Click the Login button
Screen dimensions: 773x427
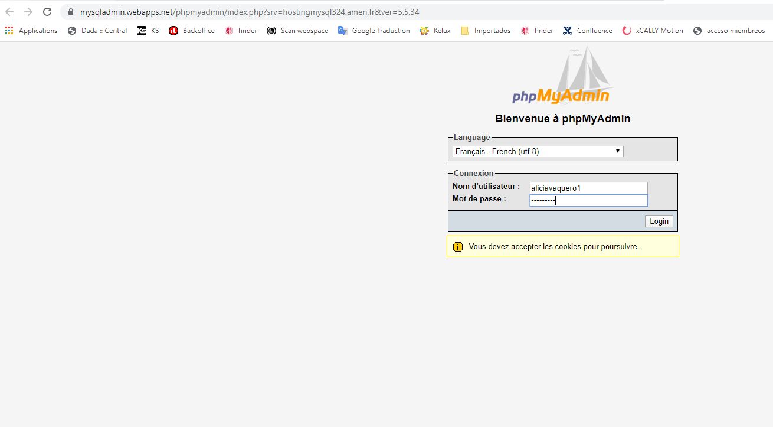pos(659,221)
